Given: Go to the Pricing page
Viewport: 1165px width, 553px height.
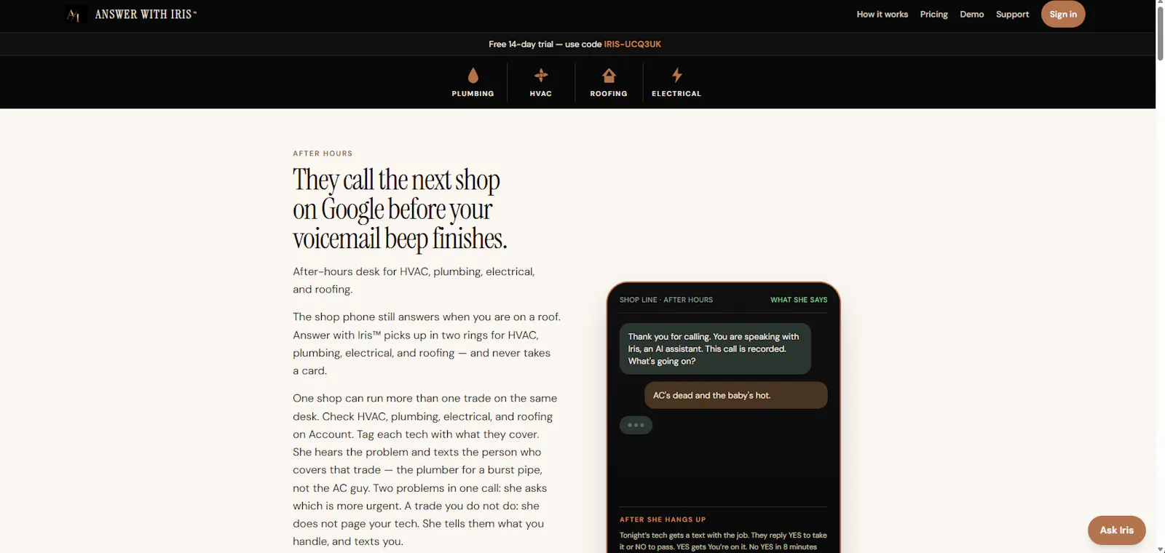Looking at the screenshot, I should 933,15.
